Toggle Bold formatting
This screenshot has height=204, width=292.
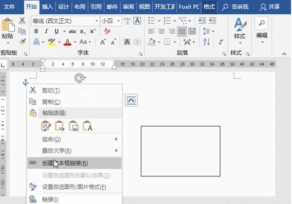36,31
